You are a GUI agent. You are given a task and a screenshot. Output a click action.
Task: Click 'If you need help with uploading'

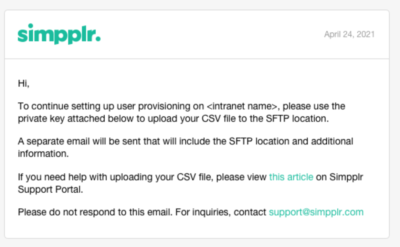pos(84,177)
